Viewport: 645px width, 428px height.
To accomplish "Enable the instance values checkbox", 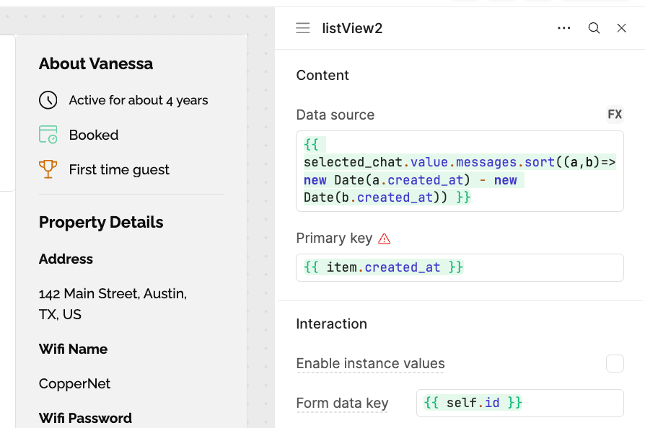I will point(615,364).
